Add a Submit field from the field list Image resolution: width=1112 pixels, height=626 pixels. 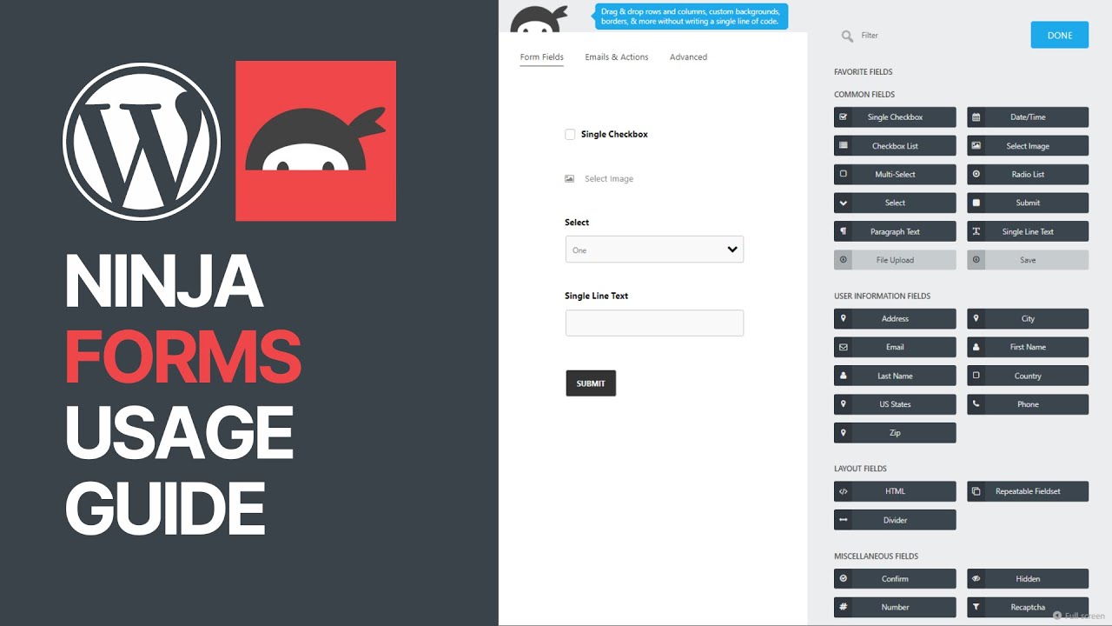click(1028, 203)
